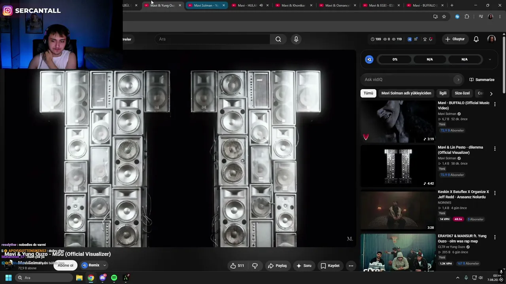Open options for Mavi & Lin Pesto - dilemma
This screenshot has width=506, height=284.
(x=495, y=149)
